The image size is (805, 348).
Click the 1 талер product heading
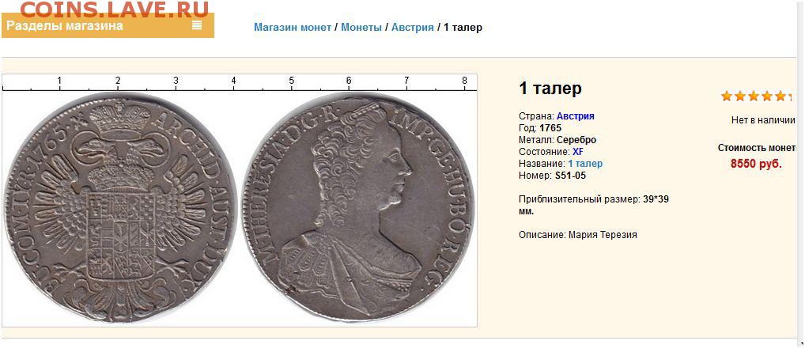550,89
